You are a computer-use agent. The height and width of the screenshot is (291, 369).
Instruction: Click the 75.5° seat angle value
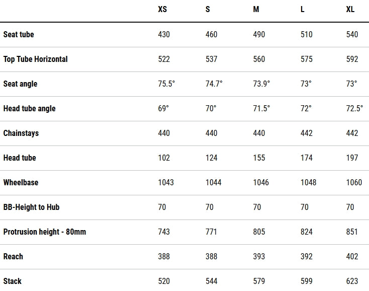(x=166, y=84)
